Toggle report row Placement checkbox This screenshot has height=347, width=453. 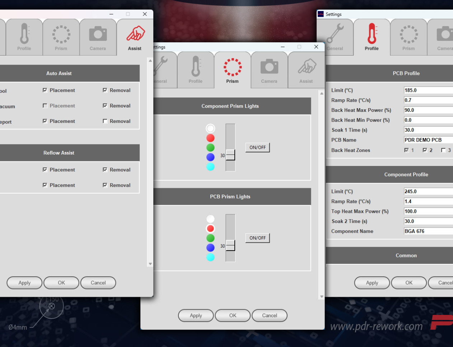coord(45,121)
